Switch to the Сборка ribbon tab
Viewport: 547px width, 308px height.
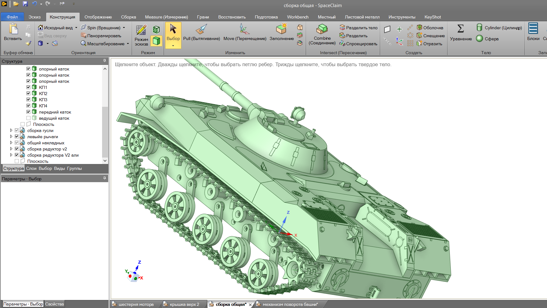click(129, 17)
